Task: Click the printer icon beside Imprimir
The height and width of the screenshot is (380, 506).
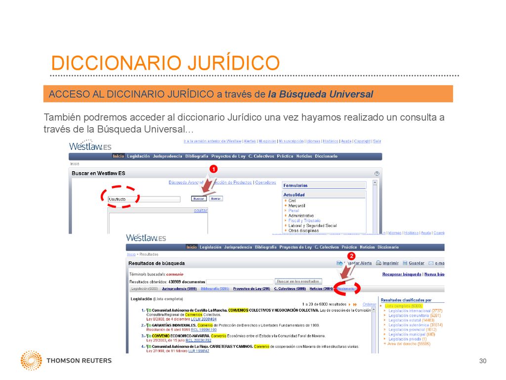Action: (x=379, y=263)
